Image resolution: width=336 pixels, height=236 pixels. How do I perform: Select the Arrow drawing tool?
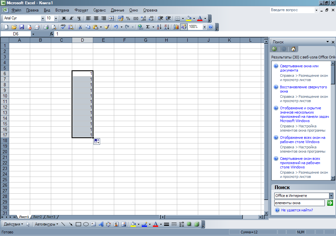coord(71,224)
